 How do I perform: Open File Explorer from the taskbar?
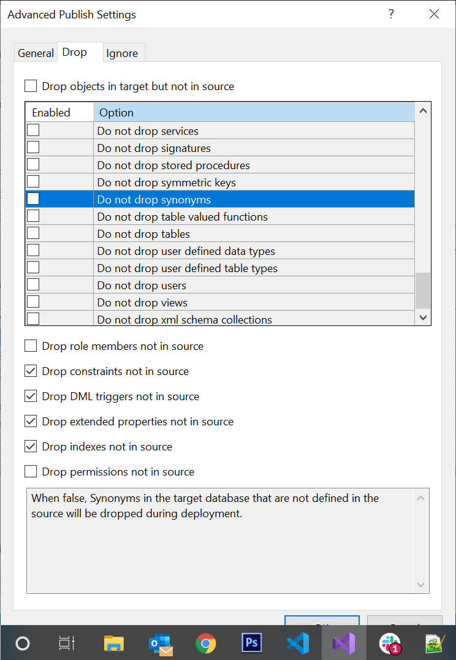114,643
